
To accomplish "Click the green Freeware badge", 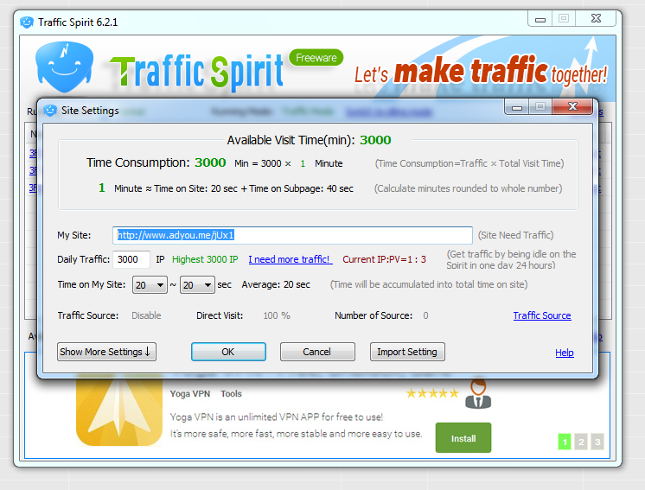I will click(x=316, y=58).
